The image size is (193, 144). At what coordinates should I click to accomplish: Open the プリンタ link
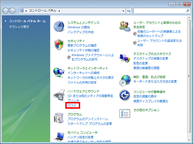pyautogui.click(x=73, y=101)
